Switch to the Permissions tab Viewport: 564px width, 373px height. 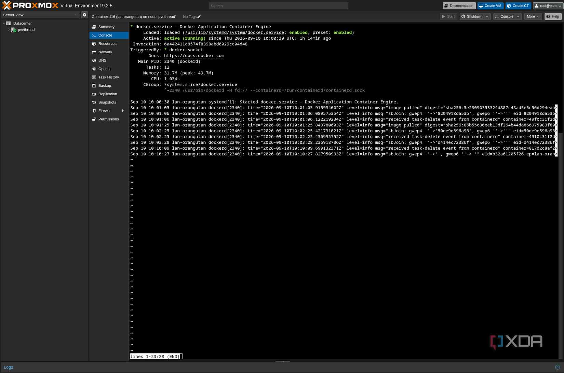pos(109,119)
